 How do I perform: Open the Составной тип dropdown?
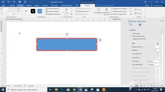coord(158,54)
